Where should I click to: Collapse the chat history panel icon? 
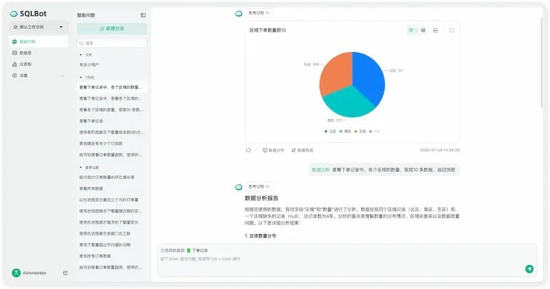[x=143, y=15]
